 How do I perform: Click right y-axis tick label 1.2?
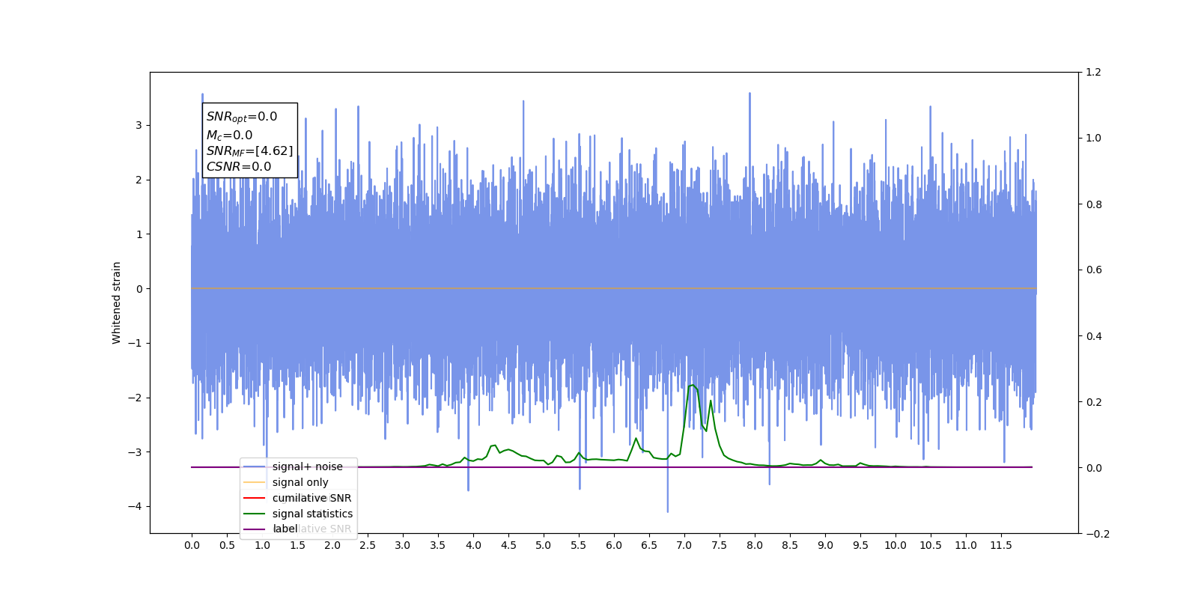pos(1094,72)
